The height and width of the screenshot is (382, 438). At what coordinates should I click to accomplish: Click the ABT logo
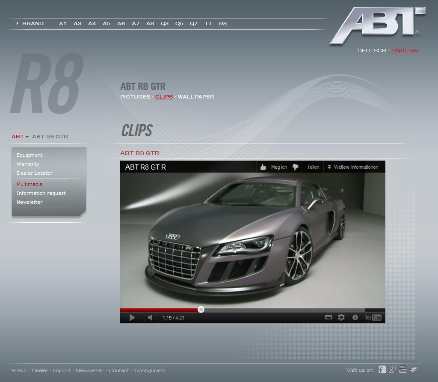[378, 25]
